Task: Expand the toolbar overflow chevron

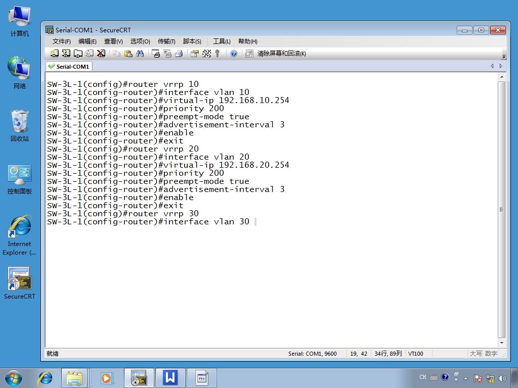Action: click(504, 57)
